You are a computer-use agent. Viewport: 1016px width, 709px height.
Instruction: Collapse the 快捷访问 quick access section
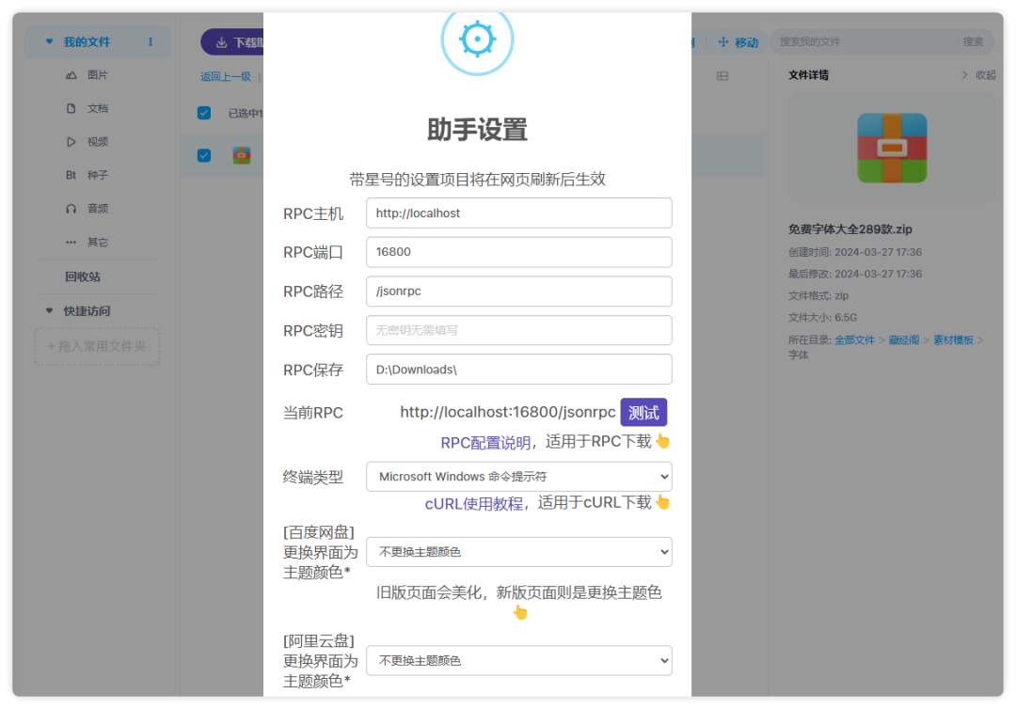tap(50, 311)
